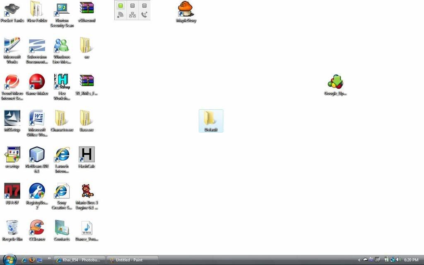
Task: Toggle the green wireless indicator in widget
Action: pyautogui.click(x=120, y=6)
